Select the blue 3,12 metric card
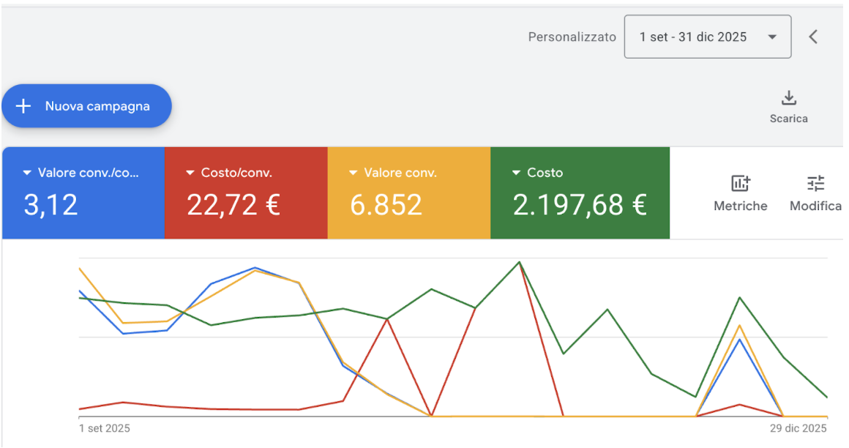Image resolution: width=849 pixels, height=448 pixels. coord(83,193)
